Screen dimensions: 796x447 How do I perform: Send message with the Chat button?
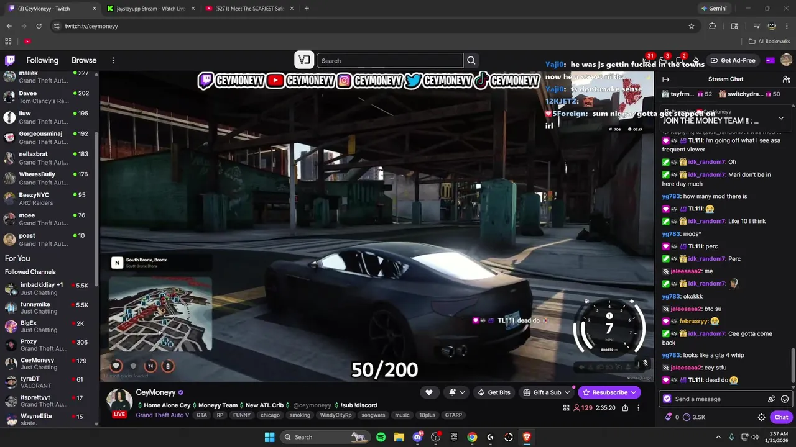[781, 417]
